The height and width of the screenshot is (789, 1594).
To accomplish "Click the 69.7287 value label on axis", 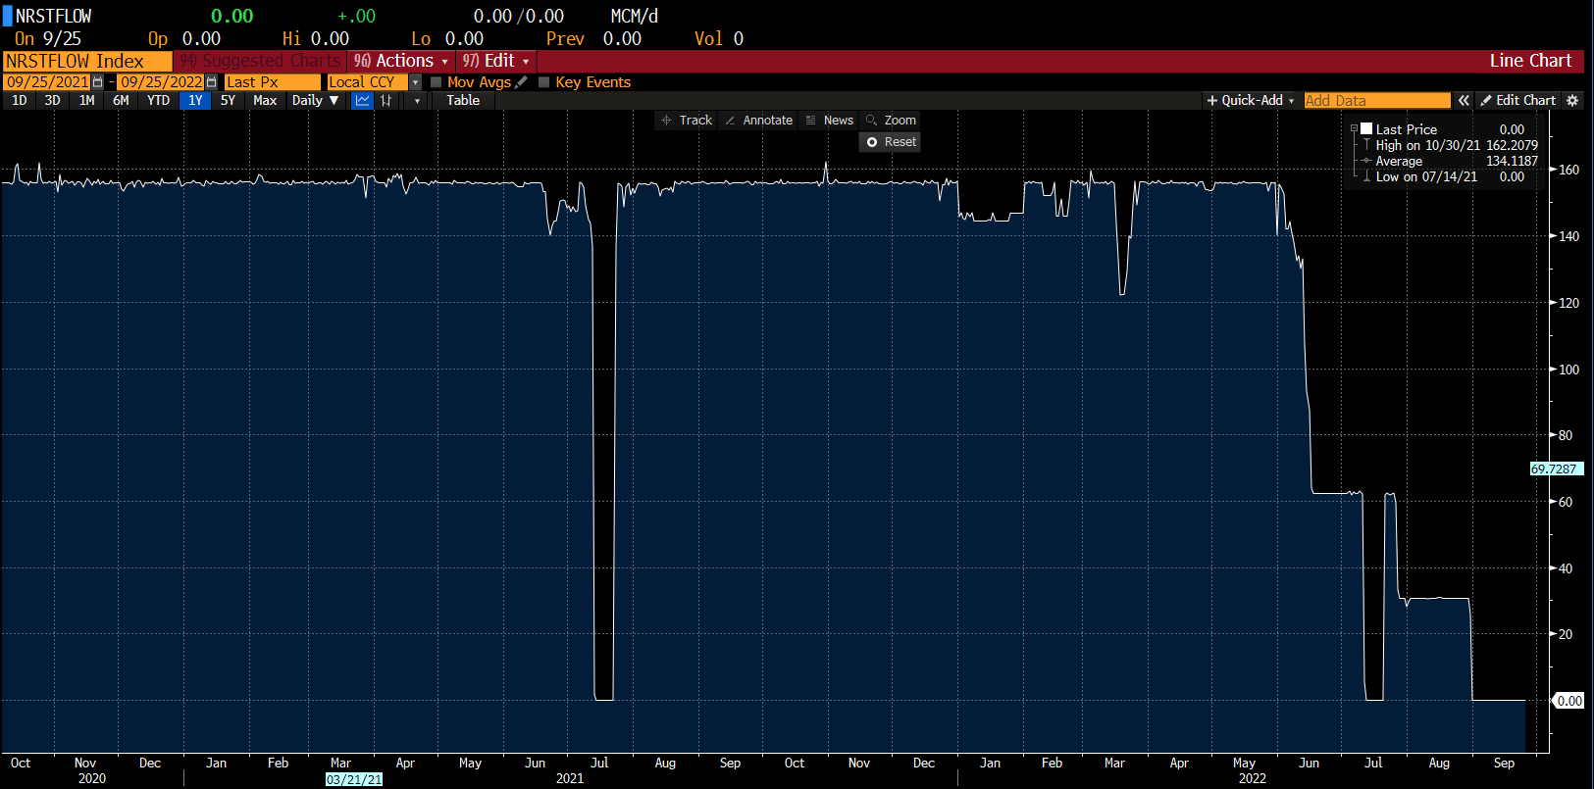I will [1556, 468].
